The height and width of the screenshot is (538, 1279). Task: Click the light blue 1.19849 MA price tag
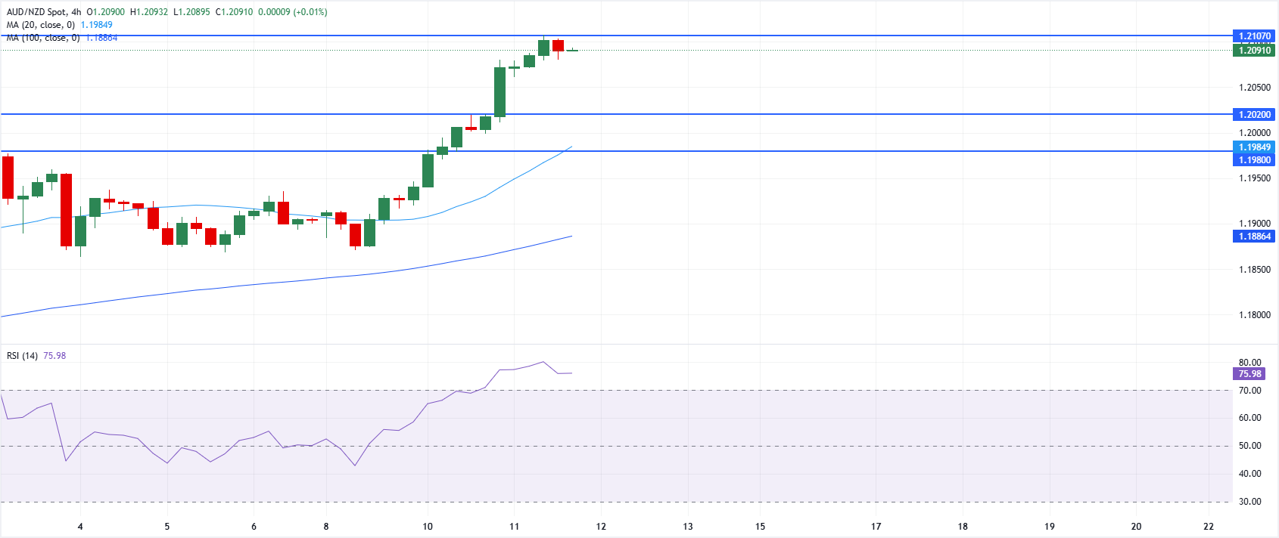1253,147
